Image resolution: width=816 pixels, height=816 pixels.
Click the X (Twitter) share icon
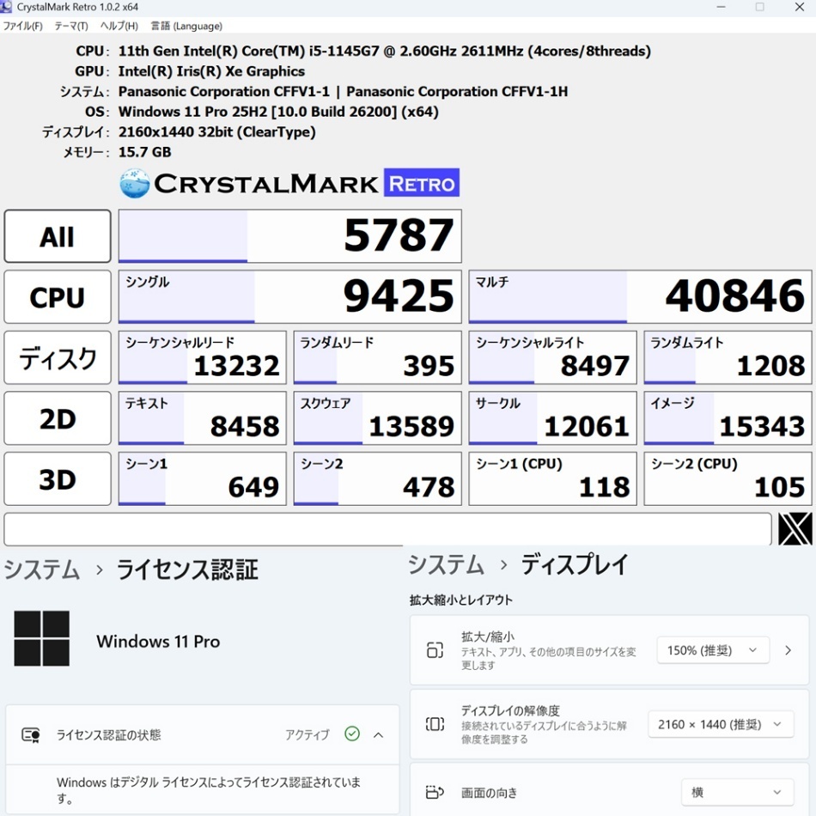pyautogui.click(x=795, y=529)
